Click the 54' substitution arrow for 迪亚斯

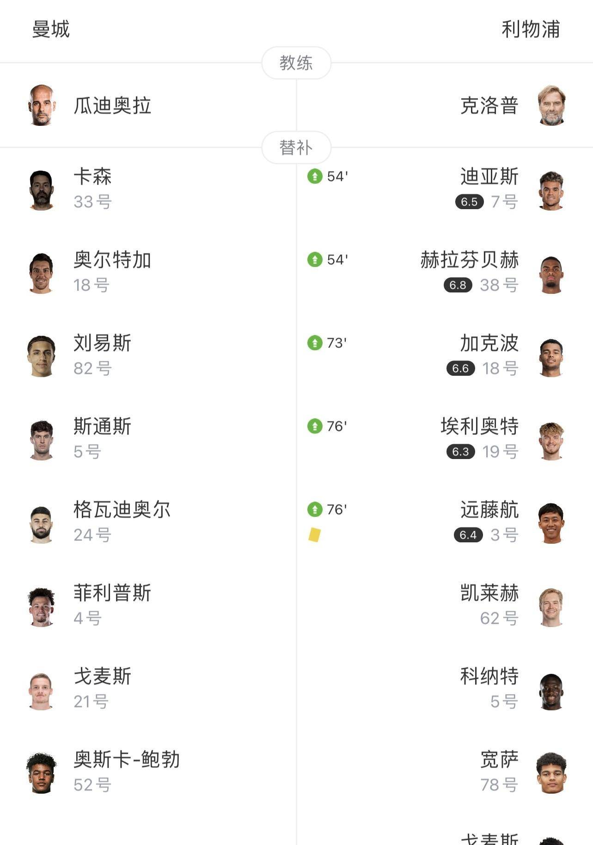tap(315, 176)
